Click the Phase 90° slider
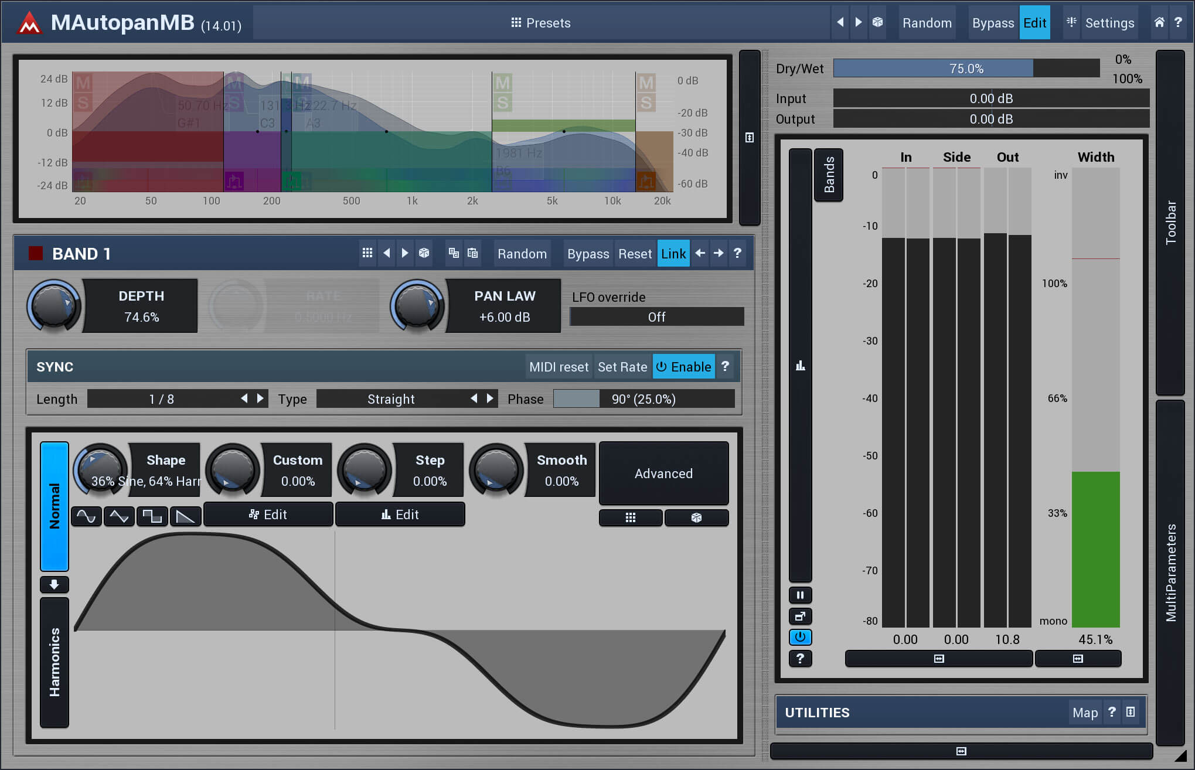Screen dimensions: 1195x770 point(644,399)
